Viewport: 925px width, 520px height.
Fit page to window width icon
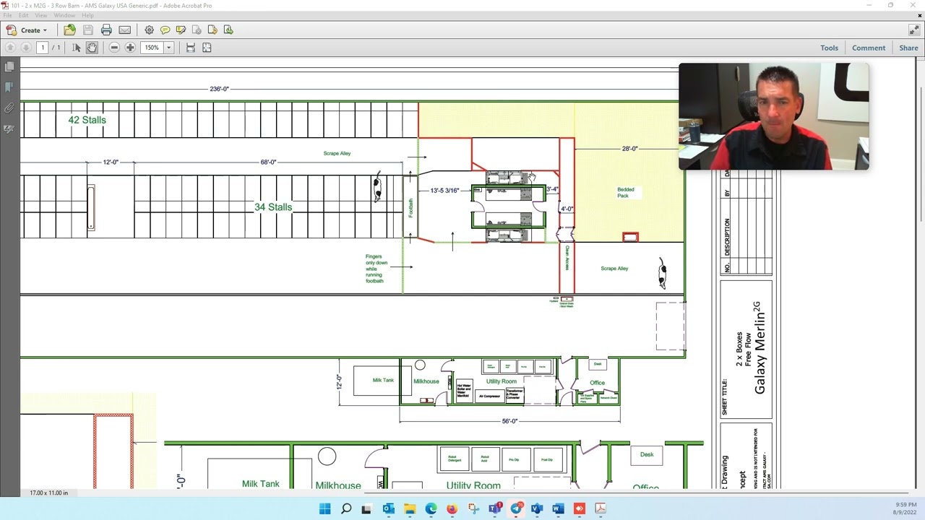[x=191, y=48]
